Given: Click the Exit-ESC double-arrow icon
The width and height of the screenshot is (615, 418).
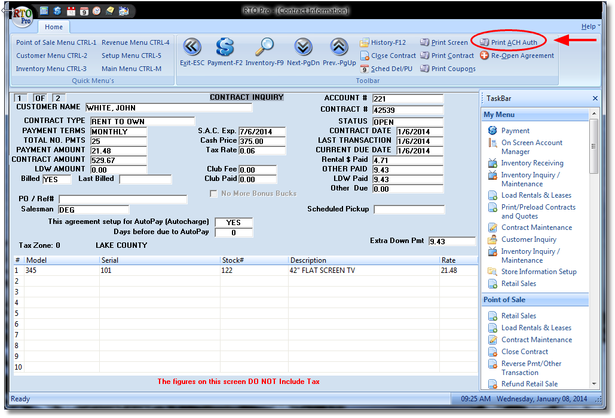Looking at the screenshot, I should [192, 47].
